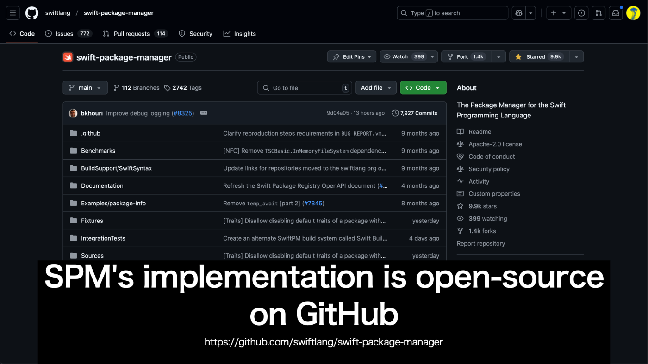Open the Code of conduct link
Image resolution: width=648 pixels, height=364 pixels.
click(x=486, y=157)
